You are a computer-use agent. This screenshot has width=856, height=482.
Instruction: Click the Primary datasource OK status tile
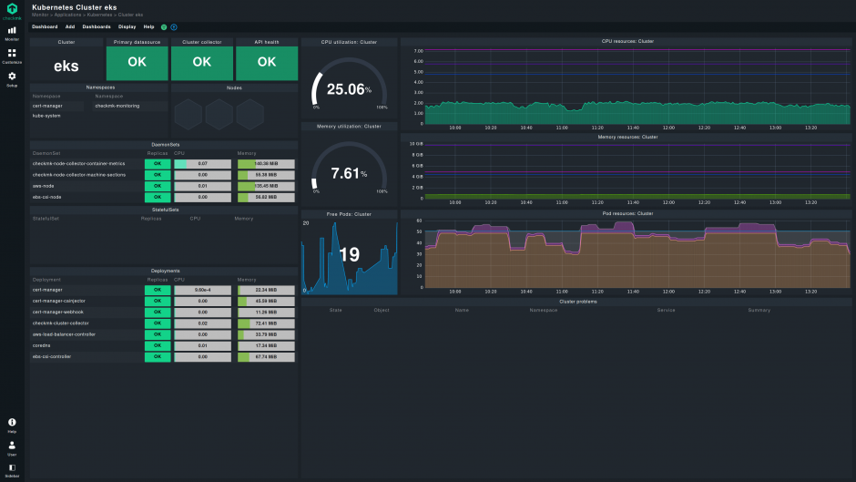[x=137, y=62]
